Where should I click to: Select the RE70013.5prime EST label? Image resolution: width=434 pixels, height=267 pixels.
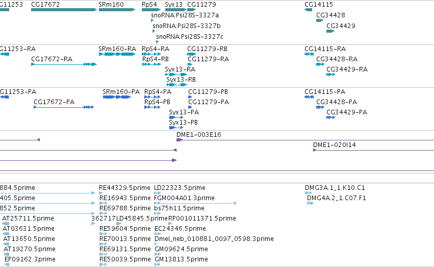click(x=125, y=239)
